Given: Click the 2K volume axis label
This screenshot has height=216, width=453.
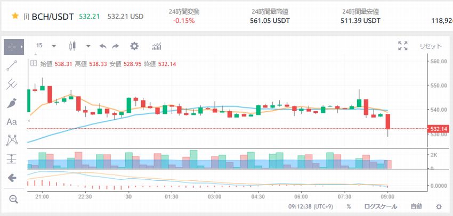Looking at the screenshot, I should pos(434,155).
